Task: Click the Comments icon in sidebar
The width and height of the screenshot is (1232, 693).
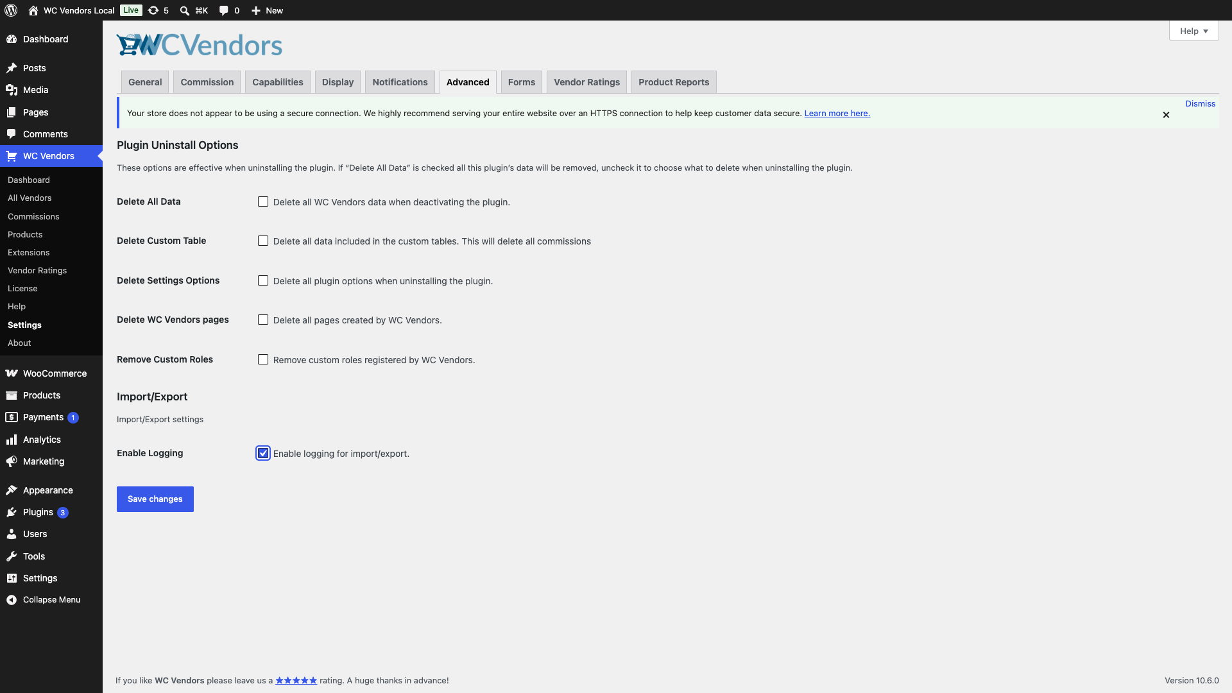Action: (12, 134)
